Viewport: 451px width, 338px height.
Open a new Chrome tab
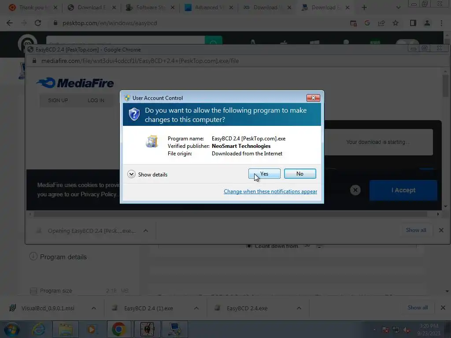coord(364,7)
